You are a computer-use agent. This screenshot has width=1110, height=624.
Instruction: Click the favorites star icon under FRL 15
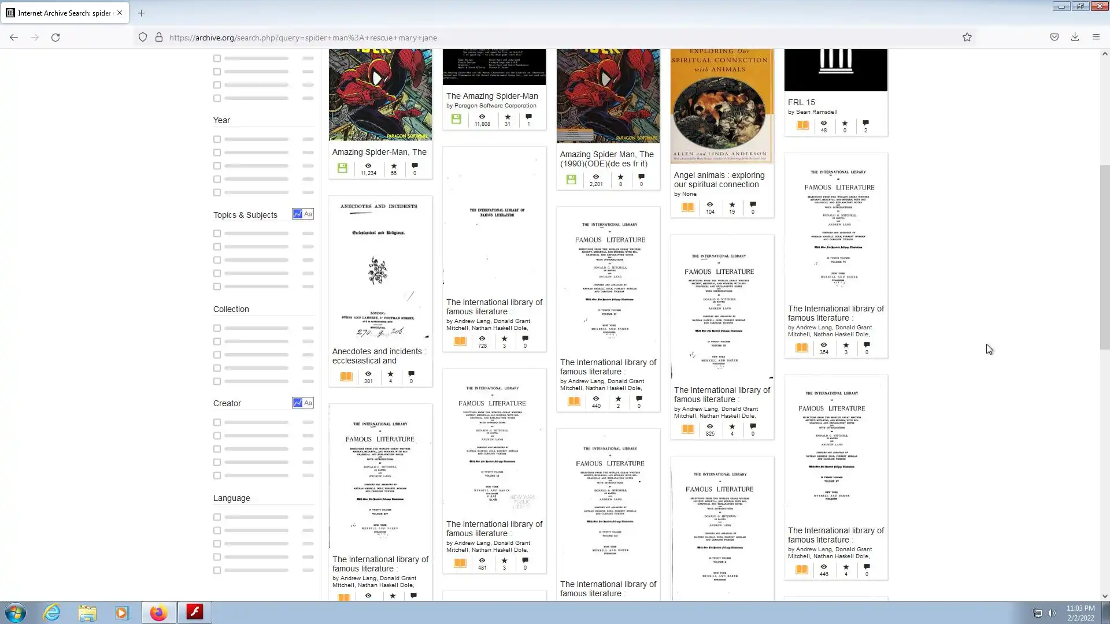click(845, 123)
